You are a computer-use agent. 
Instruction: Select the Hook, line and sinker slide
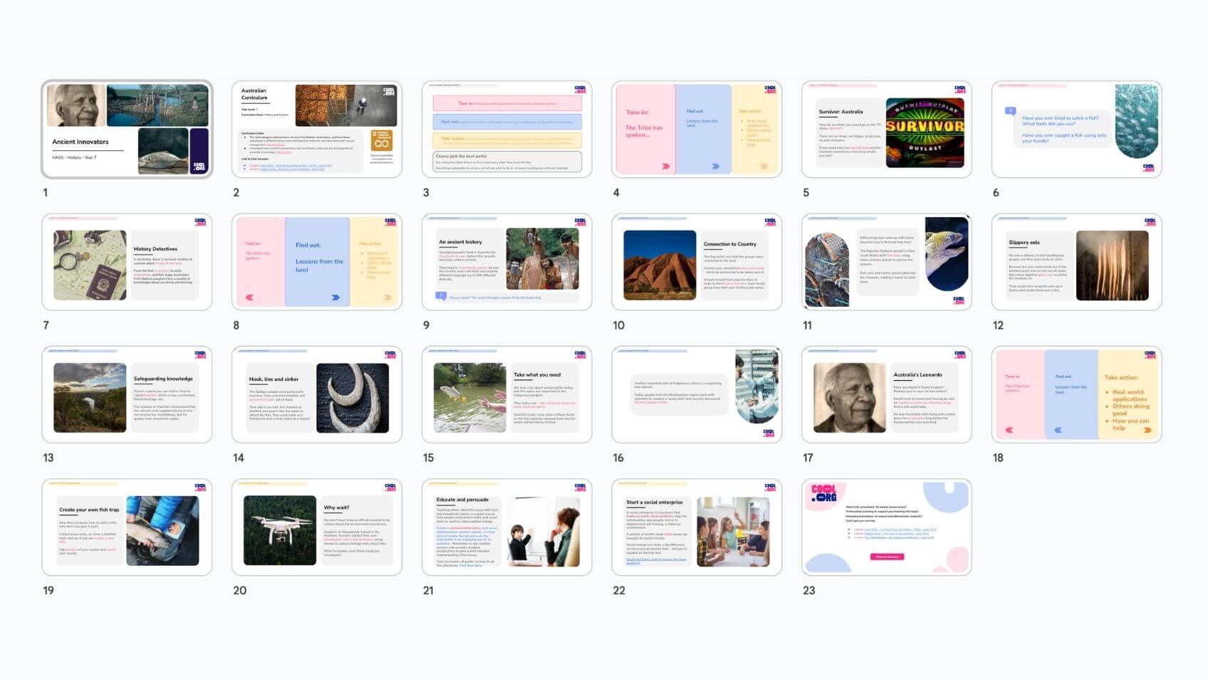coord(316,394)
